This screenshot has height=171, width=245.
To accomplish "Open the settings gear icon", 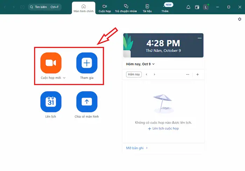I will click(240, 20).
